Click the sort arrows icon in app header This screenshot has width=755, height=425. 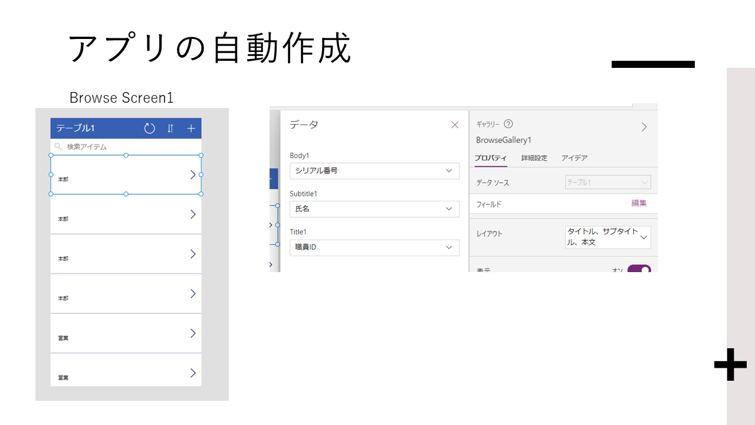click(170, 128)
